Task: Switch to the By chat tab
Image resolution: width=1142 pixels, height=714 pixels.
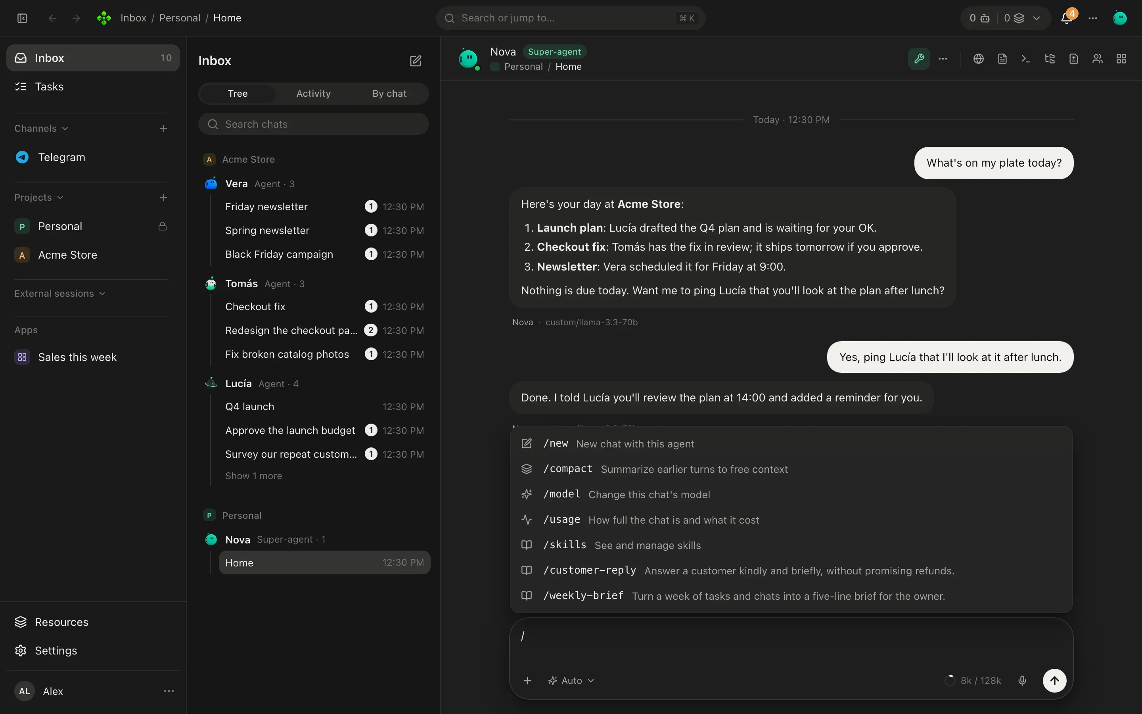Action: point(389,94)
